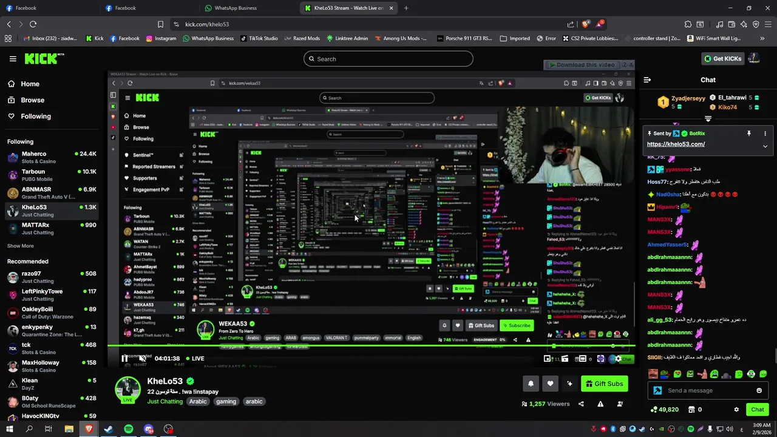Click the 49,820 channel points balance
777x437 pixels.
click(x=664, y=410)
